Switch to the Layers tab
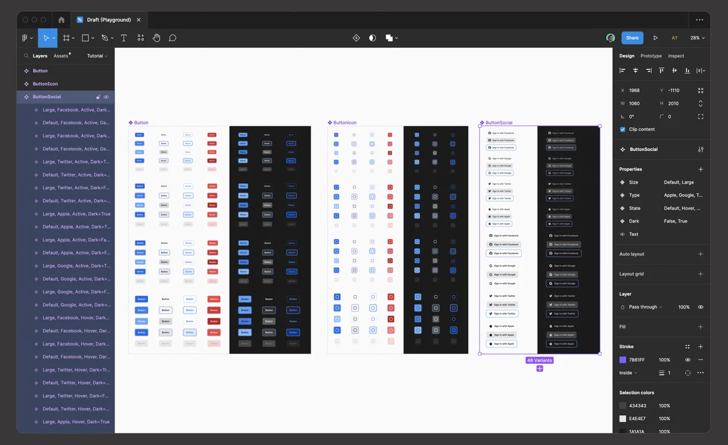The image size is (728, 445). coord(40,56)
